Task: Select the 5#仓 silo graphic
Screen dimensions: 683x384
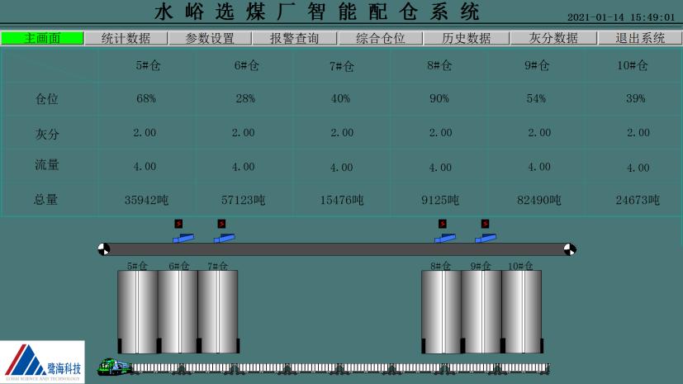Action: 137,311
